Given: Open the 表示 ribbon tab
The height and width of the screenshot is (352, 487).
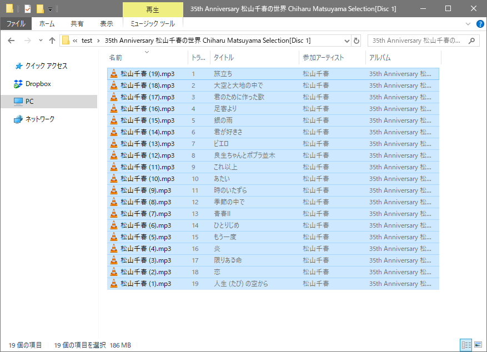Looking at the screenshot, I should coord(106,24).
